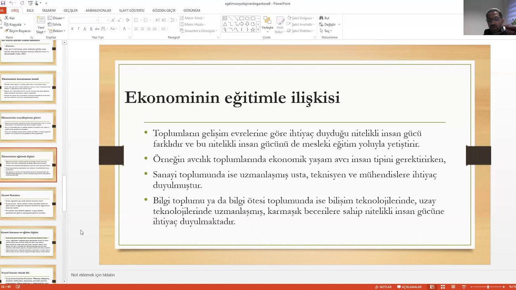This screenshot has height=290, width=516.
Task: Toggle left text alignment
Action: 136,29
